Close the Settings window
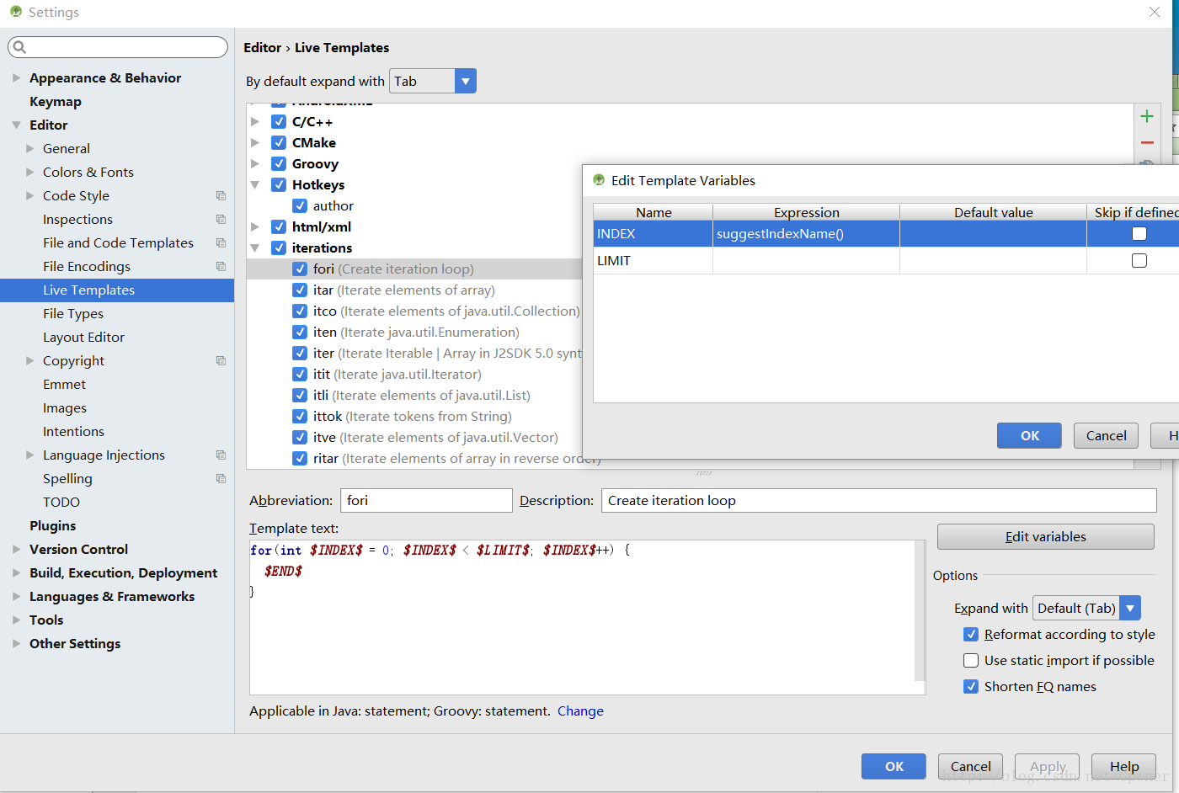 click(x=1155, y=12)
